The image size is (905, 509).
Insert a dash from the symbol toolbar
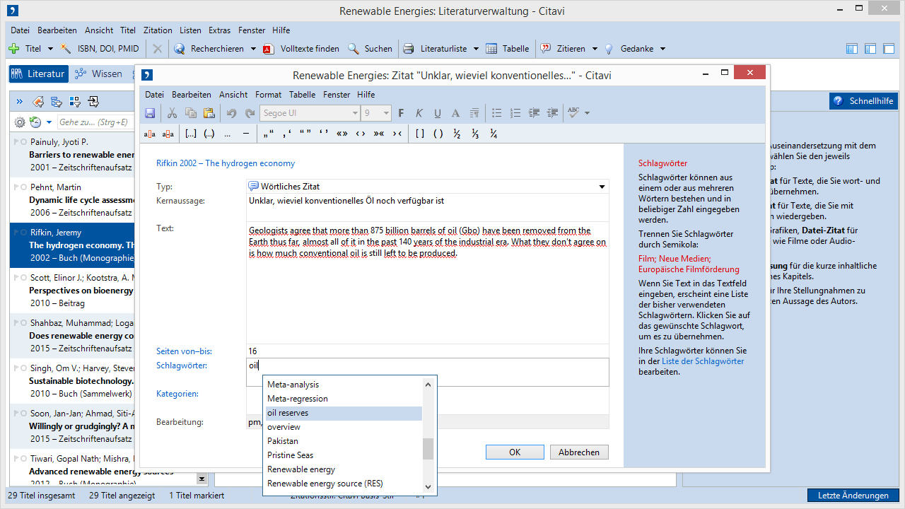[246, 134]
